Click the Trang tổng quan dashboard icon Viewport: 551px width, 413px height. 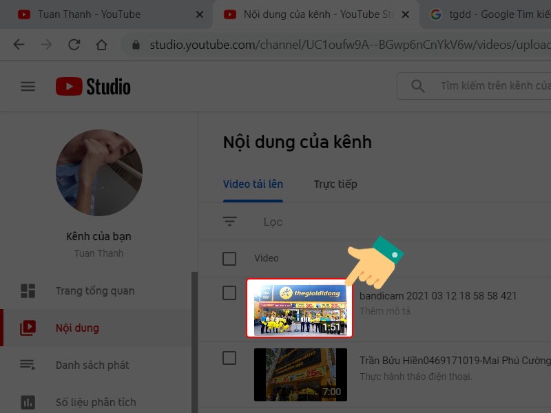coord(28,290)
